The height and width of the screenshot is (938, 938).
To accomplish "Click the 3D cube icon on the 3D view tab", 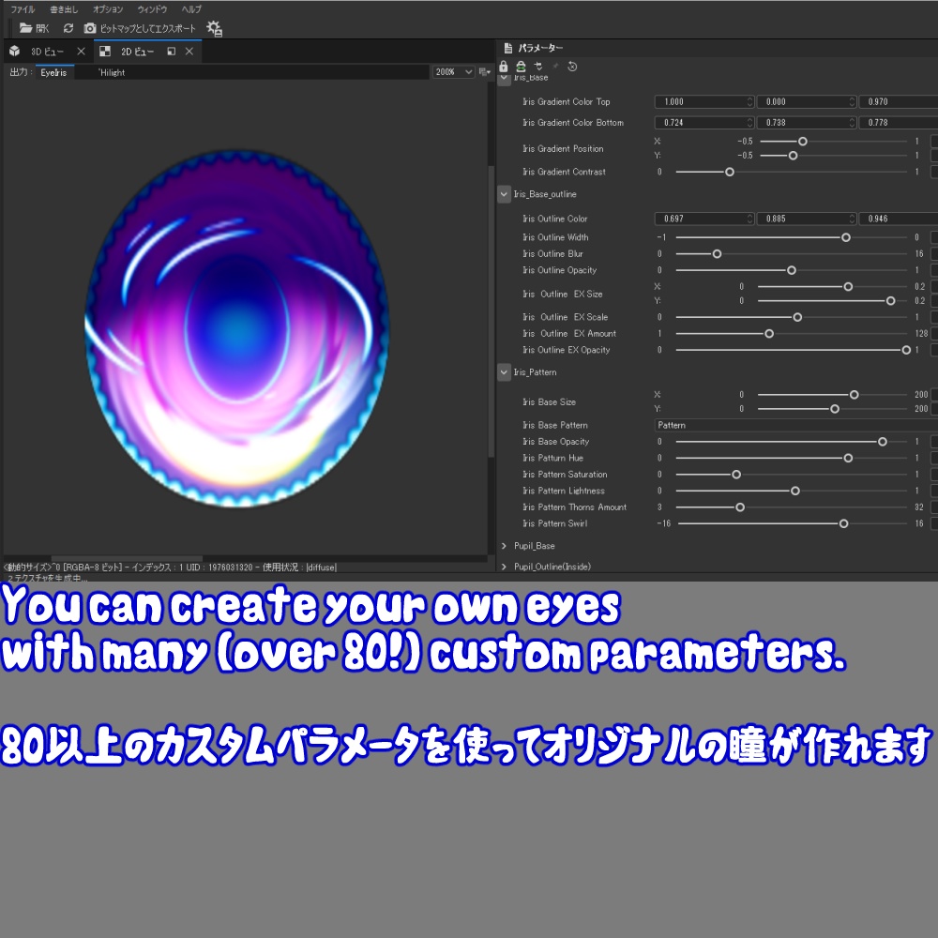I will (x=14, y=52).
